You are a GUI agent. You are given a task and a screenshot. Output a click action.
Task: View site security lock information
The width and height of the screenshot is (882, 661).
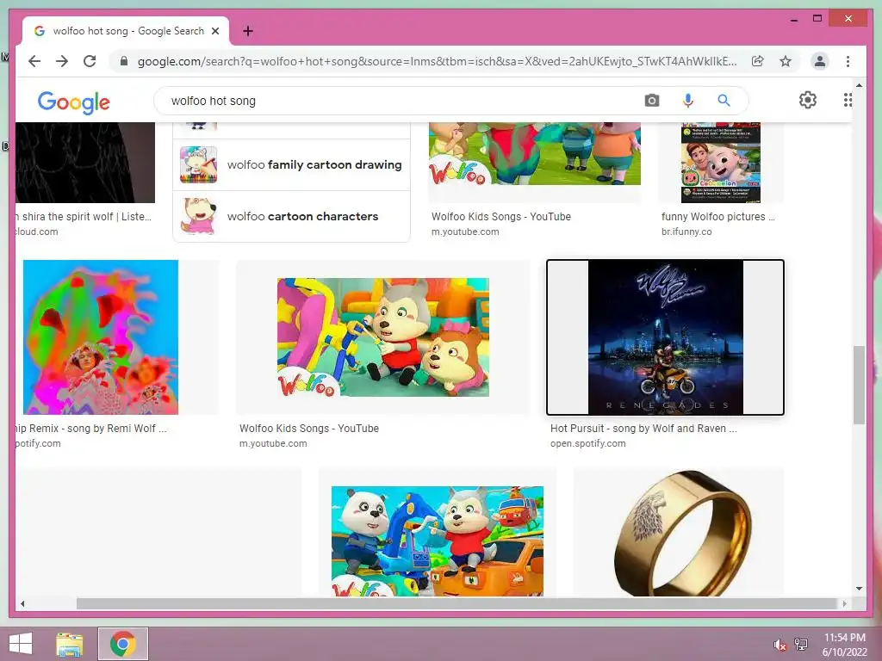click(x=124, y=61)
